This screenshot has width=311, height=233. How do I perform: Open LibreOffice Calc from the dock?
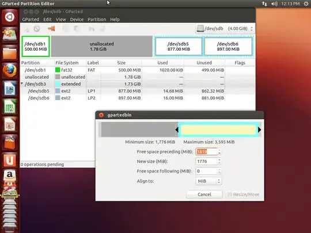10,106
